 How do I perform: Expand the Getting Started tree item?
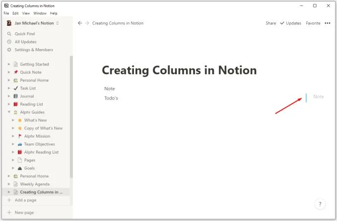click(9, 64)
